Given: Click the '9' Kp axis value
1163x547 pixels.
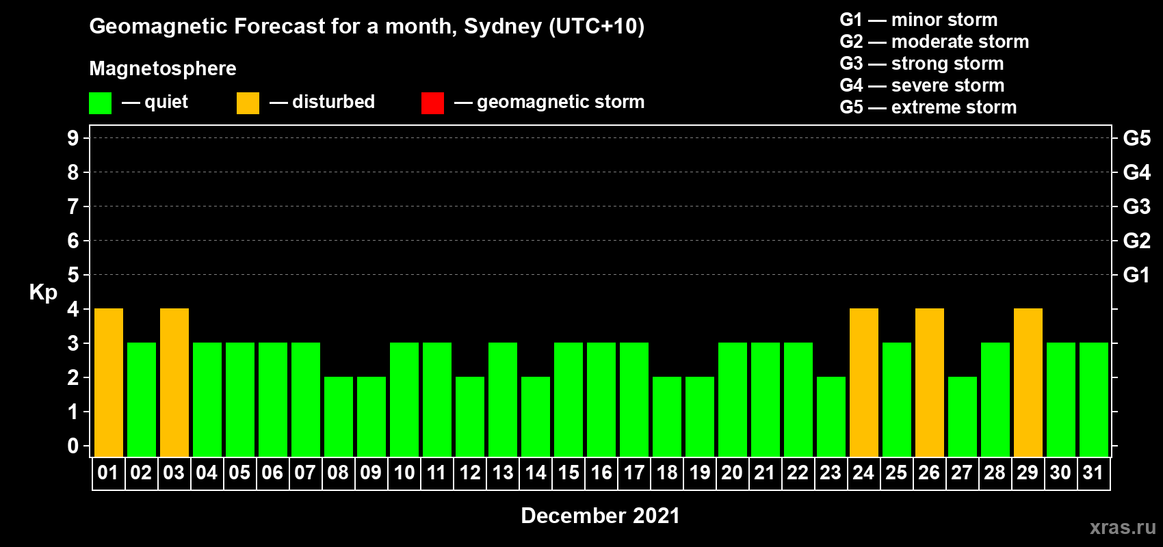Looking at the screenshot, I should [x=73, y=138].
